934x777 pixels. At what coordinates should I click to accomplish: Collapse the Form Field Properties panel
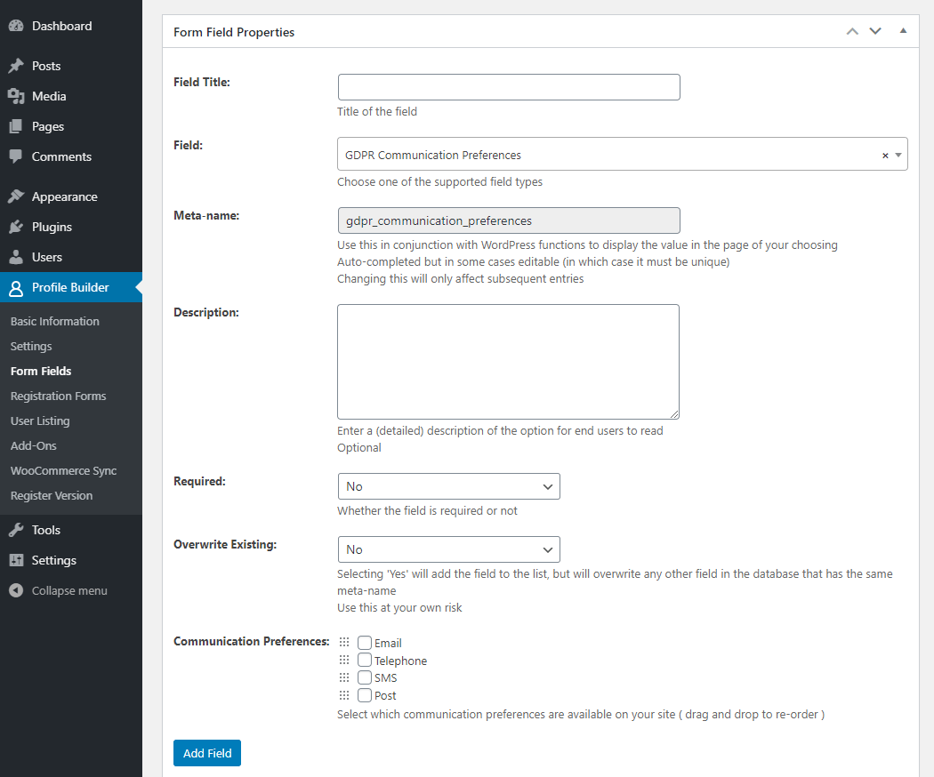pyautogui.click(x=903, y=31)
